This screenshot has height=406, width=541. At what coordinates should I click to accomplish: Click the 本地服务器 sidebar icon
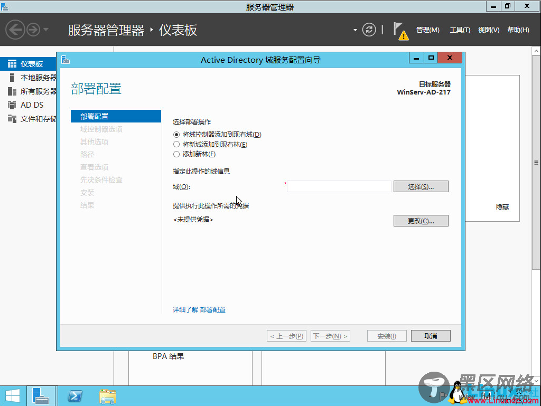(x=12, y=78)
